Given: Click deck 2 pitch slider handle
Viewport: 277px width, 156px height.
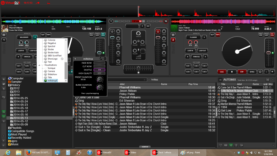Looking at the screenshot, I should (x=269, y=53).
